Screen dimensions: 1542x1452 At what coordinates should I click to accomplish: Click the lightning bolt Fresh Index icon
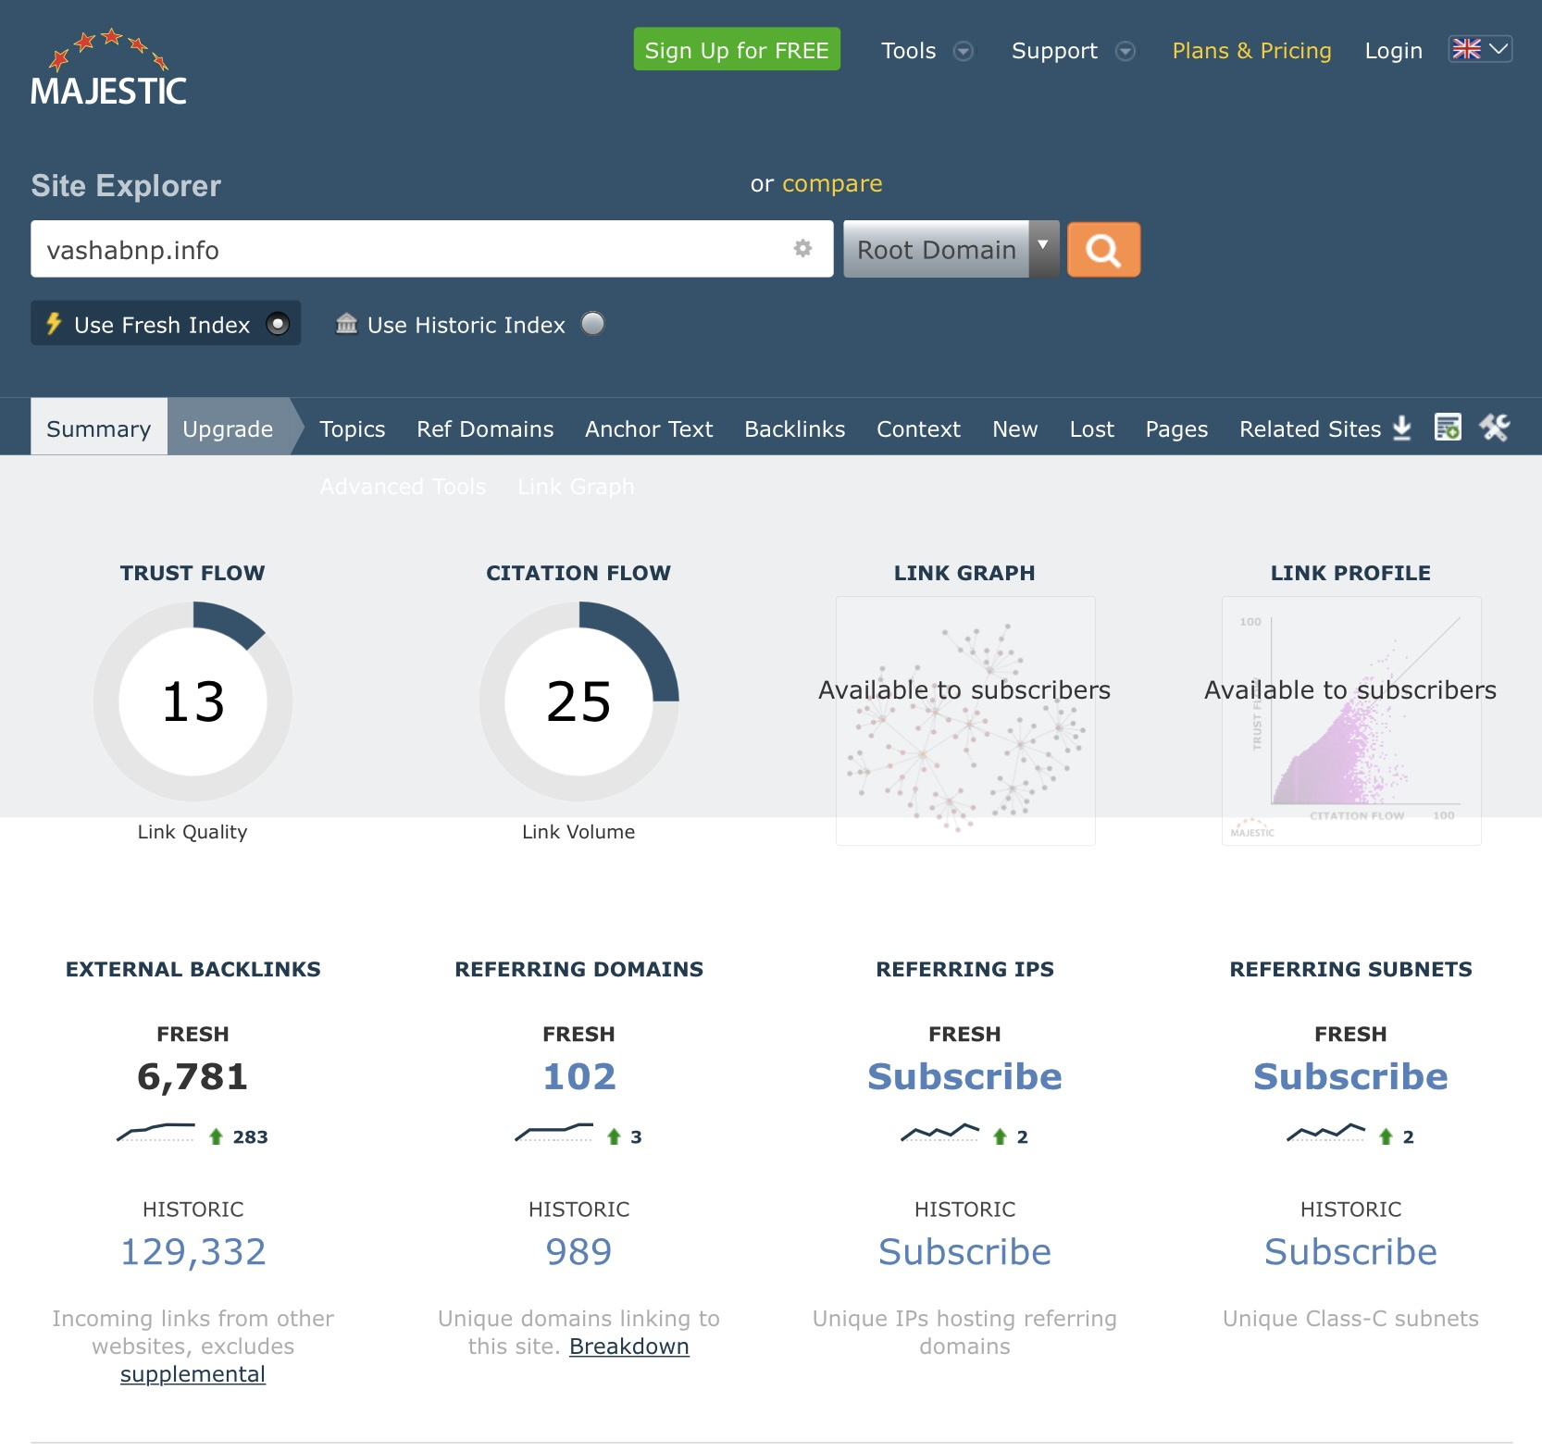[x=54, y=324]
